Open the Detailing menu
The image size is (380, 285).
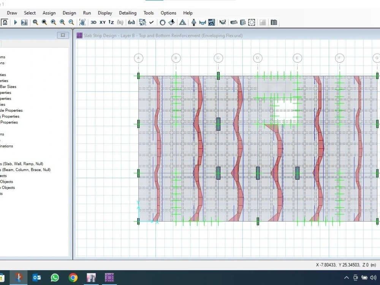click(x=128, y=13)
